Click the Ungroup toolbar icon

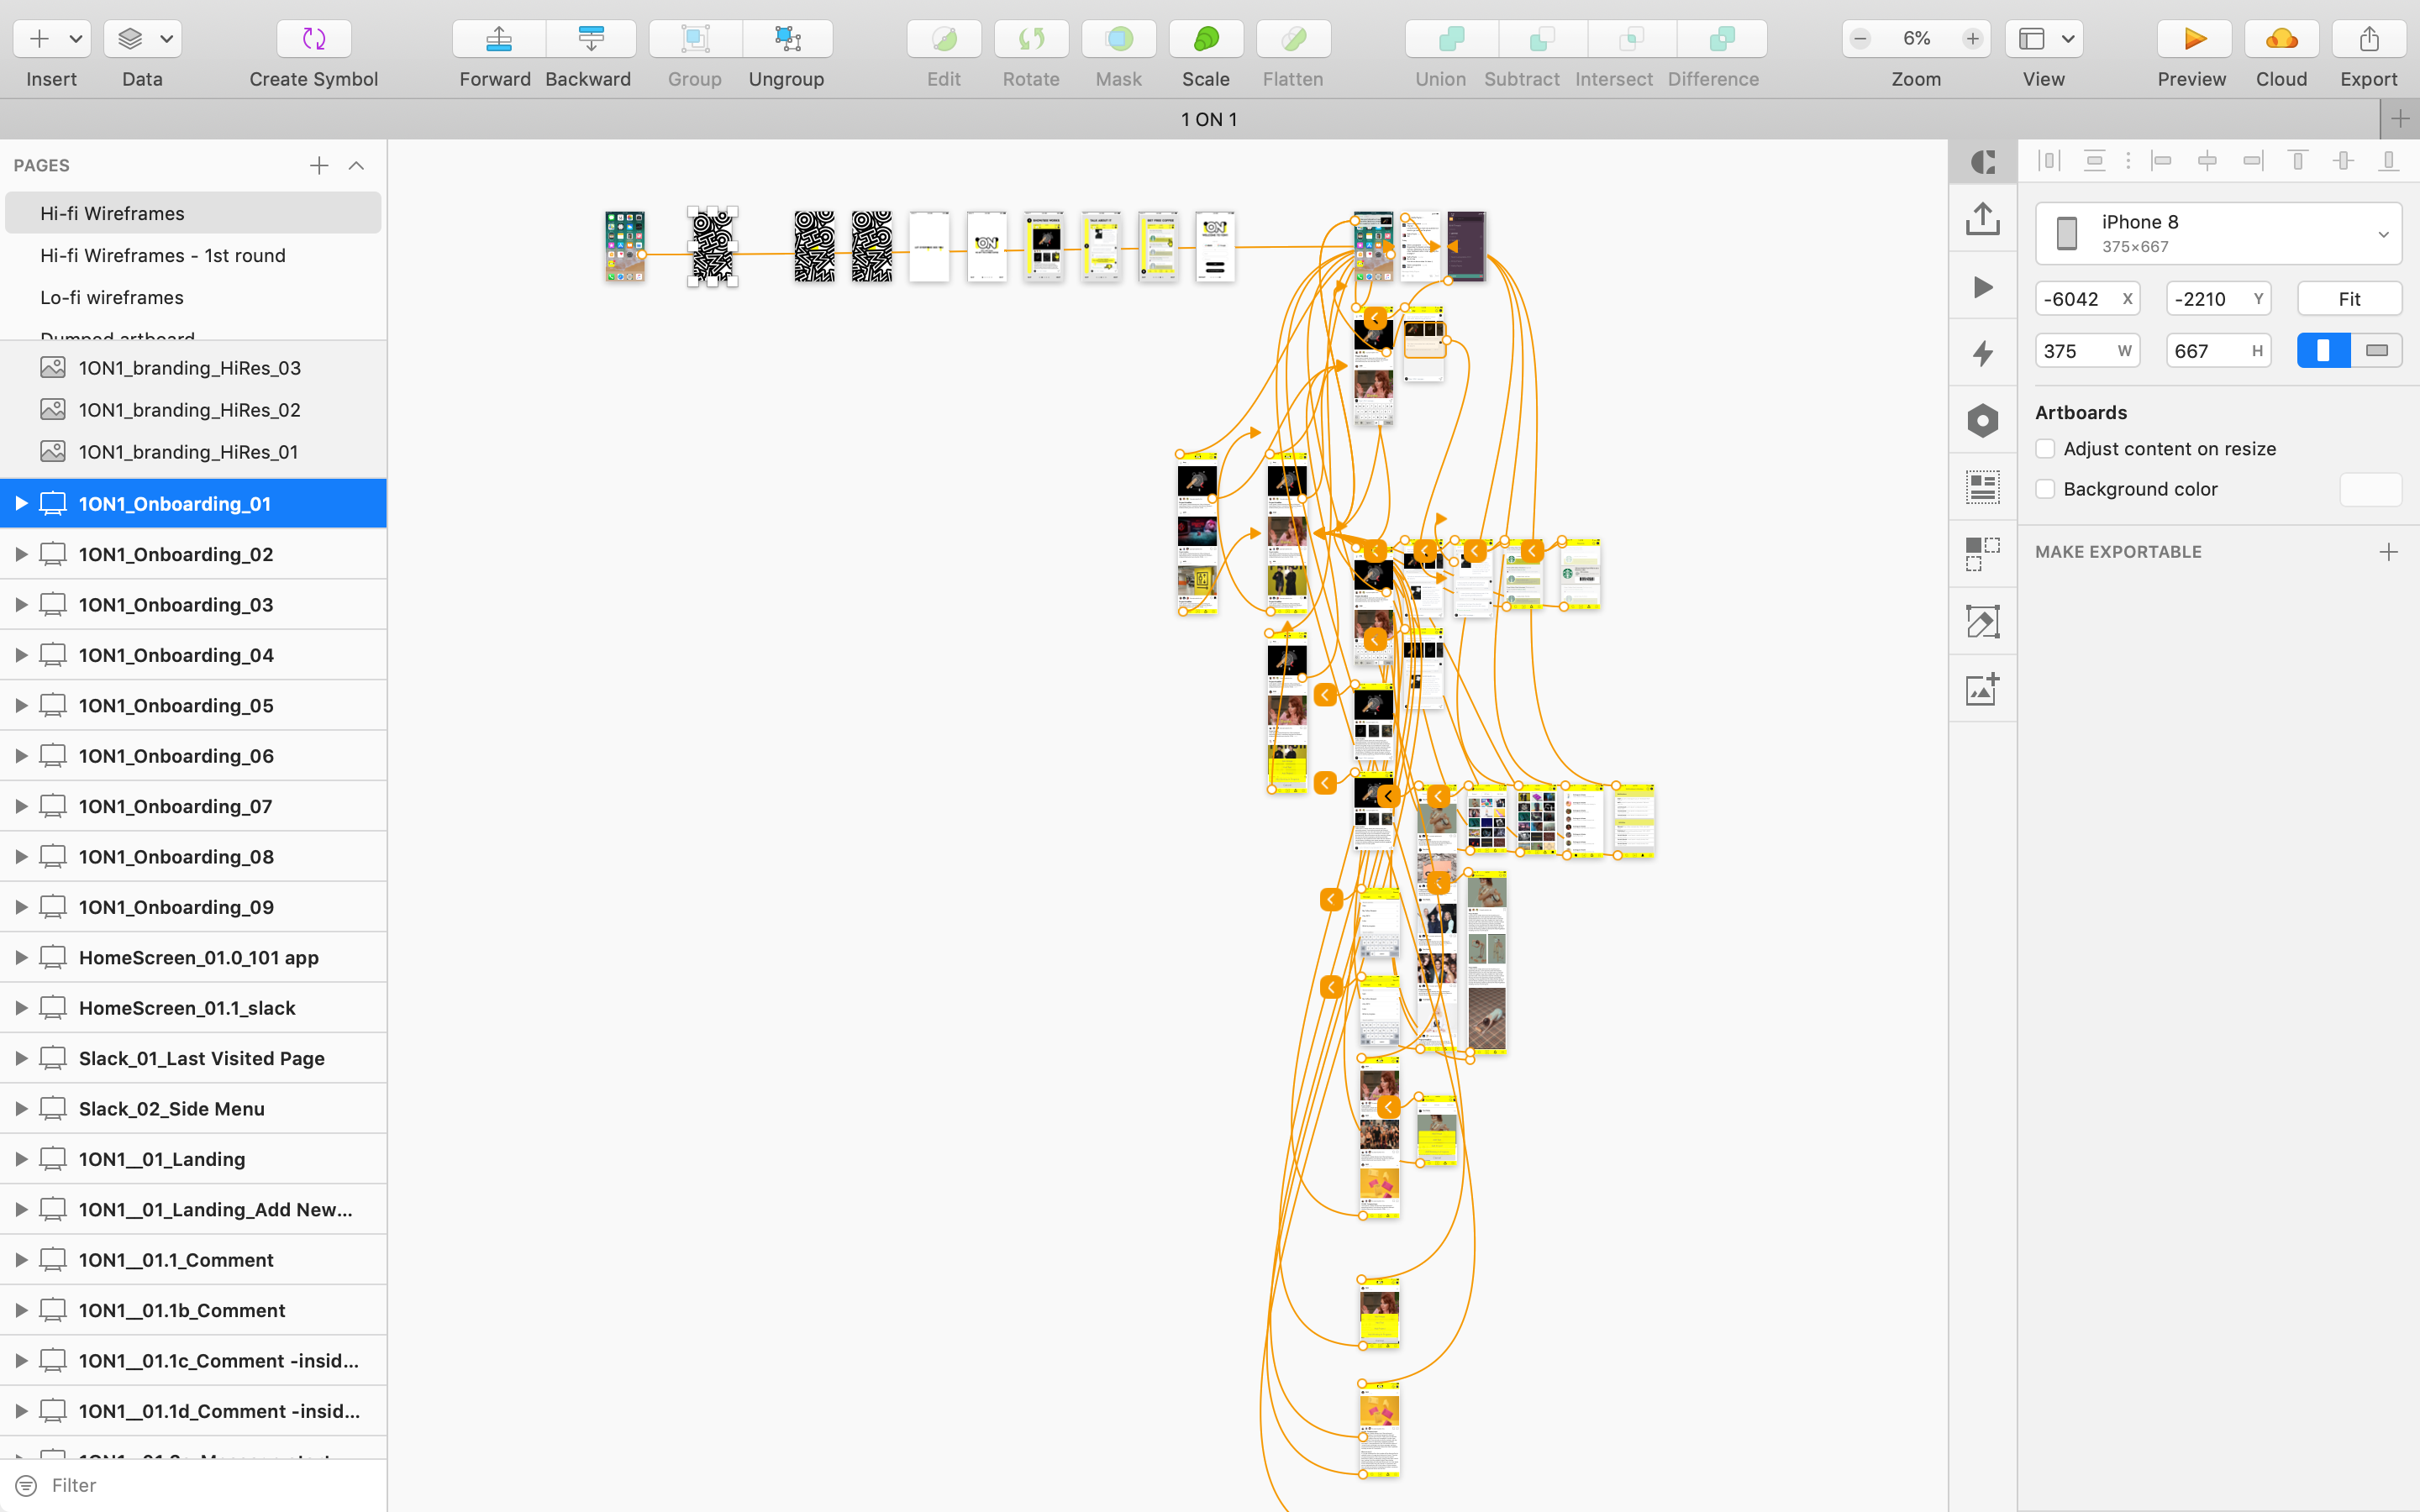pos(787,39)
